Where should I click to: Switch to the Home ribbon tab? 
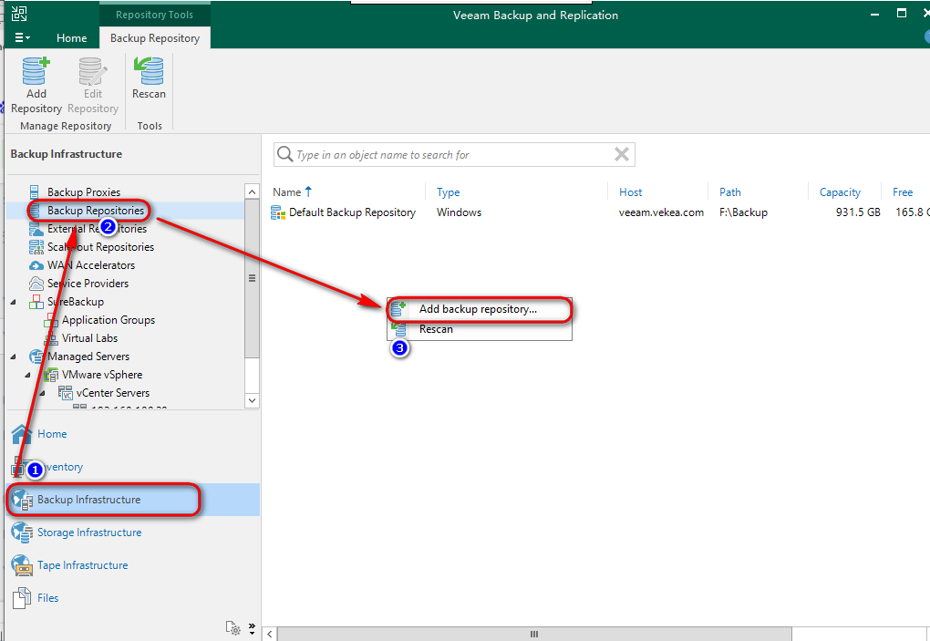click(72, 38)
